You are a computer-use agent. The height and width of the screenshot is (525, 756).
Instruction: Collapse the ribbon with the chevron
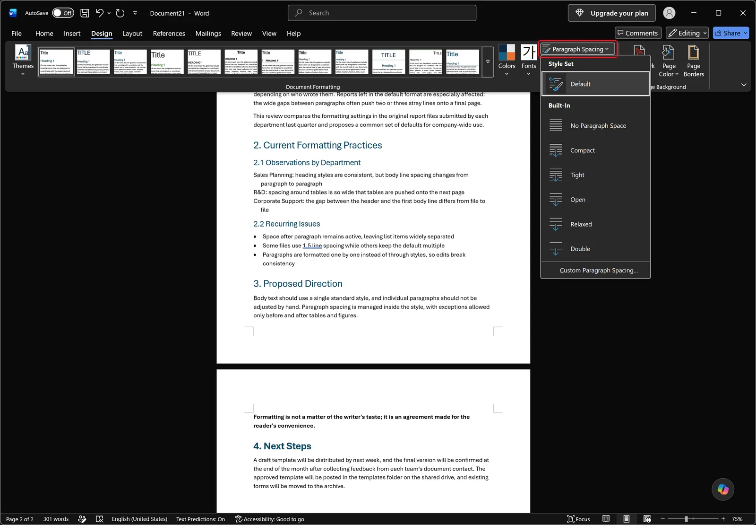(x=744, y=85)
